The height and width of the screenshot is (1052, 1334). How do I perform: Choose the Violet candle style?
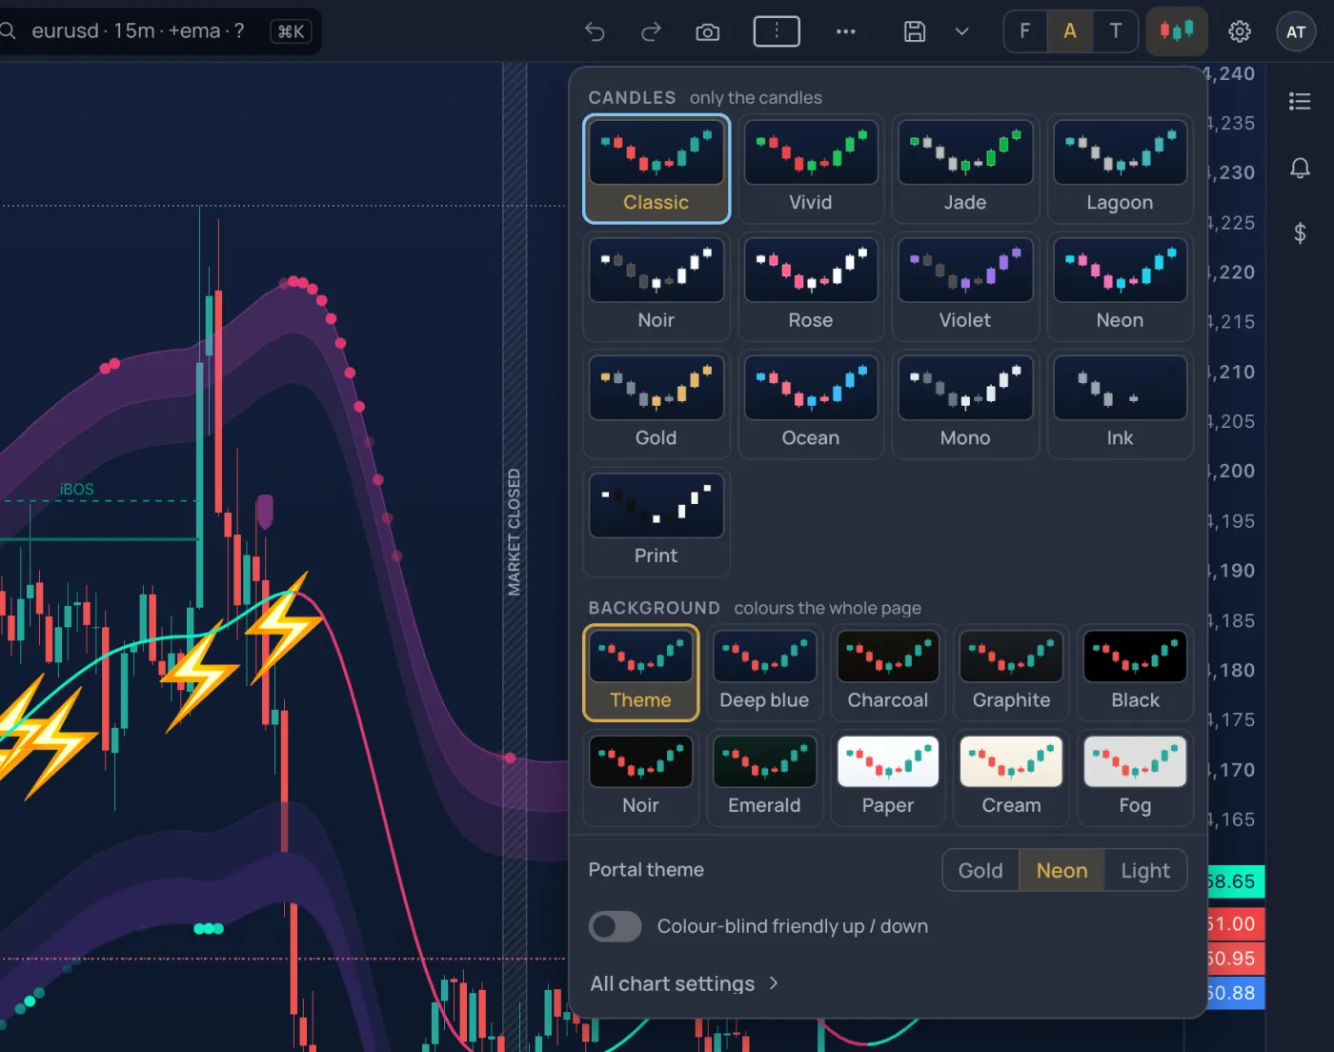coord(965,287)
